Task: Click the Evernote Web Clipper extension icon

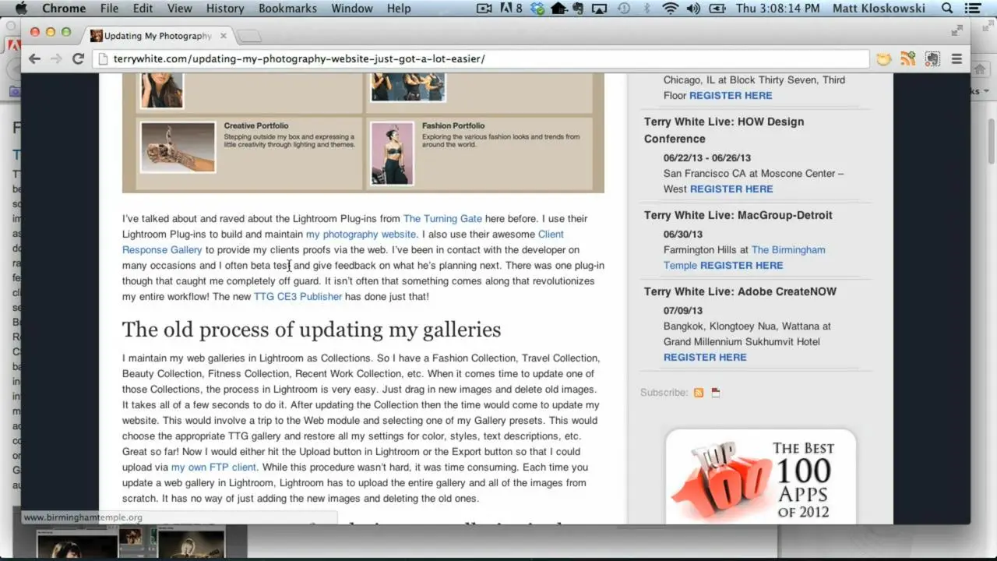Action: click(932, 58)
